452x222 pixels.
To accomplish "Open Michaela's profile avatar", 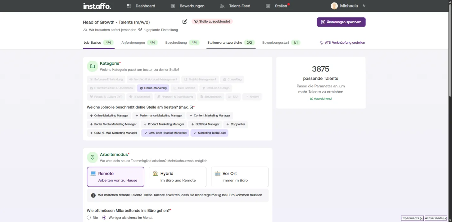I will [334, 6].
